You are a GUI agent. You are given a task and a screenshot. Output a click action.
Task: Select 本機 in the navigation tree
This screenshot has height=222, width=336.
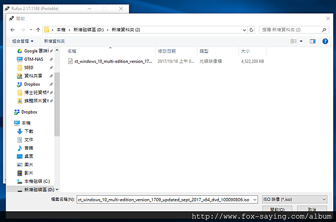[22, 123]
